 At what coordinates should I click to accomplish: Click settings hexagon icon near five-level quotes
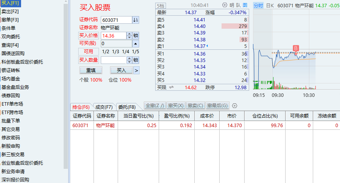[x=225, y=5]
